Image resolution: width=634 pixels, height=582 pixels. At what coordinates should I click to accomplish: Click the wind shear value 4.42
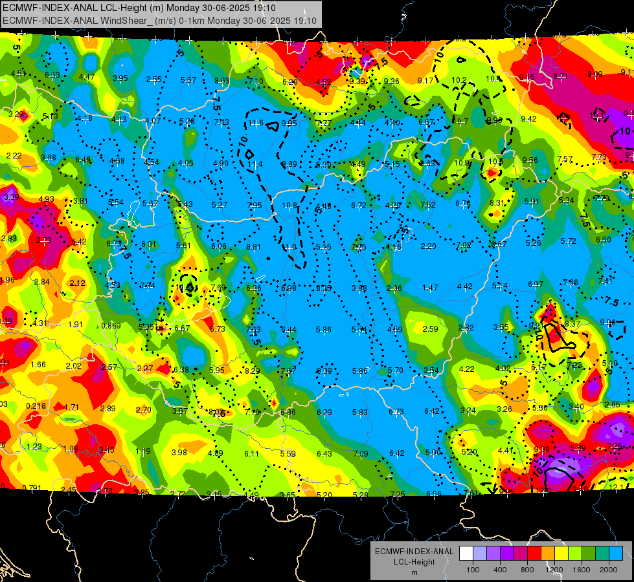(x=465, y=286)
